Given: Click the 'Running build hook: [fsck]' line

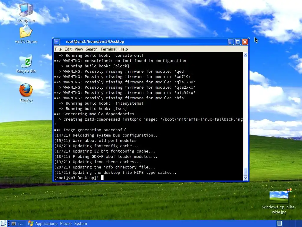Looking at the screenshot, I should pyautogui.click(x=93, y=109).
